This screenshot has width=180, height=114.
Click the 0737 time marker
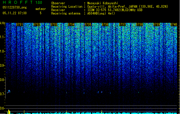[x=122, y=25]
